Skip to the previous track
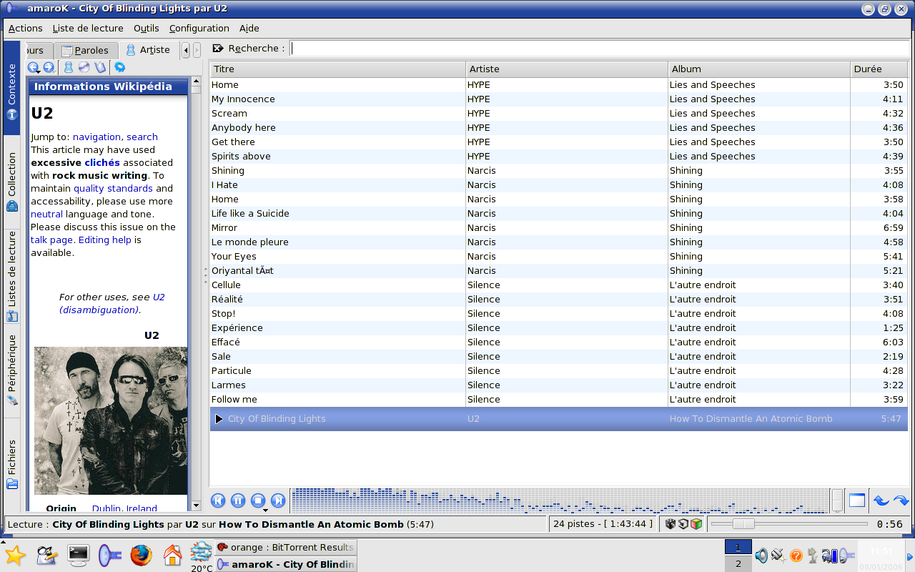Screen dimensions: 915x572 pyautogui.click(x=219, y=500)
